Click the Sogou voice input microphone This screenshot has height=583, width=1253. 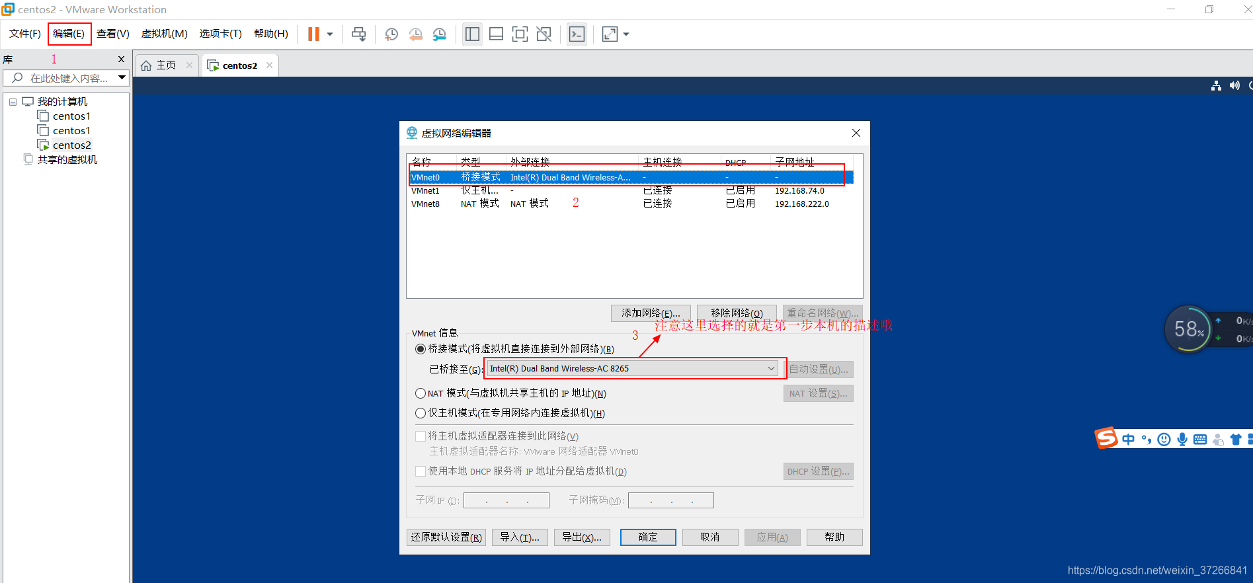(x=1182, y=440)
